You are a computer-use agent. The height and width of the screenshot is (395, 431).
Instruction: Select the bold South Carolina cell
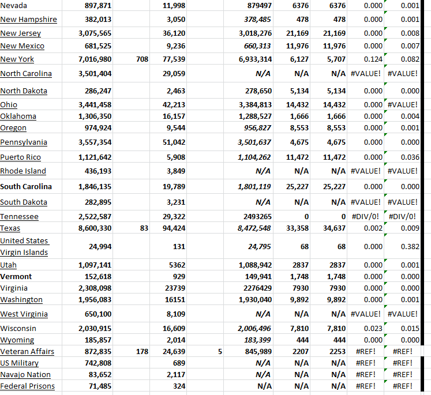pyautogui.click(x=26, y=186)
